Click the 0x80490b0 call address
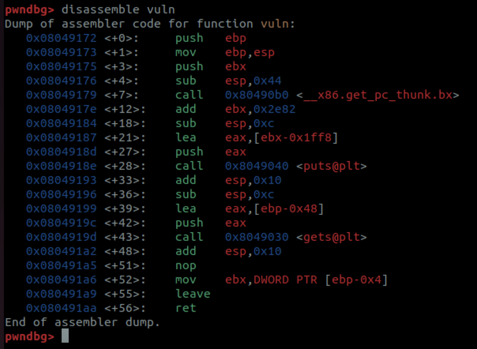This screenshot has width=477, height=349. click(x=257, y=95)
